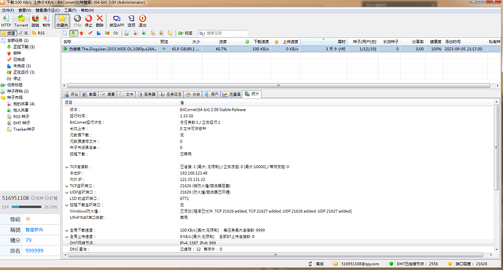The height and width of the screenshot is (270, 503).
Task: Click the red stop task icon
Action: coord(88,21)
